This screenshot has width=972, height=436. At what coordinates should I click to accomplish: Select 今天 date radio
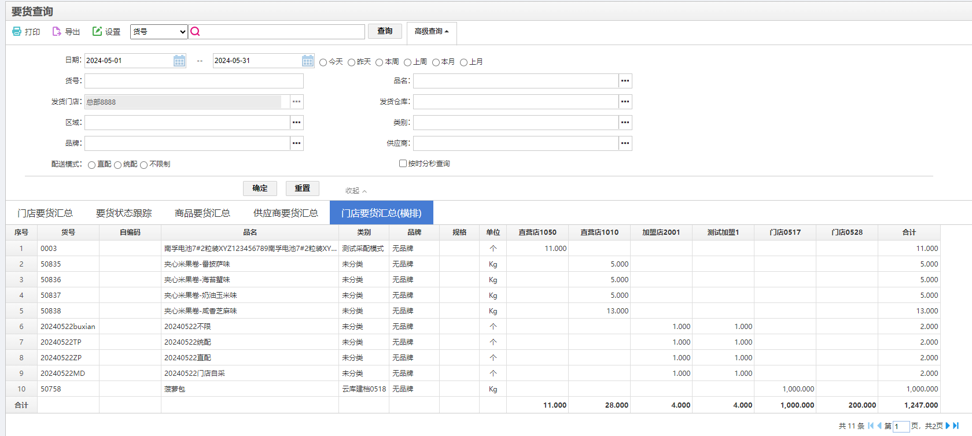click(323, 62)
